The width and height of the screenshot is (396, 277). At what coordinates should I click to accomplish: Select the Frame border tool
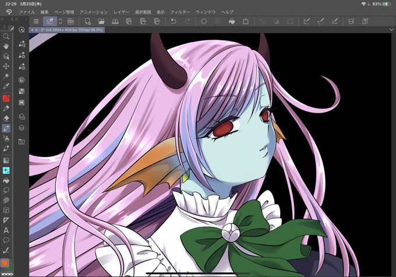(6, 210)
